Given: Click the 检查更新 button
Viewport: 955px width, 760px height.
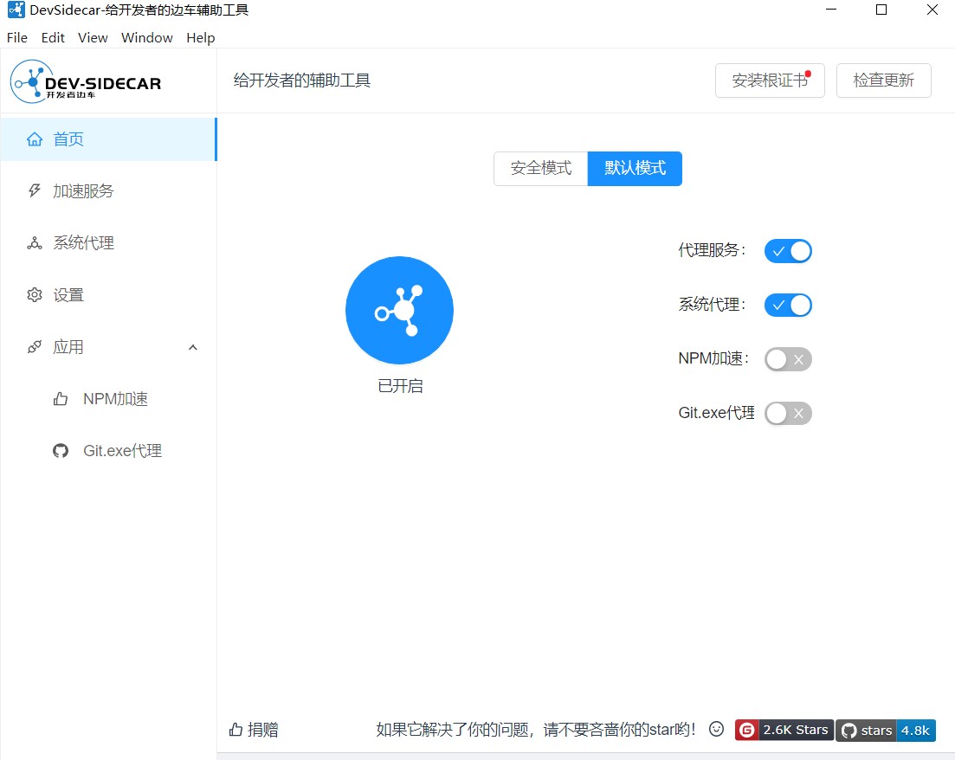Looking at the screenshot, I should pyautogui.click(x=884, y=81).
